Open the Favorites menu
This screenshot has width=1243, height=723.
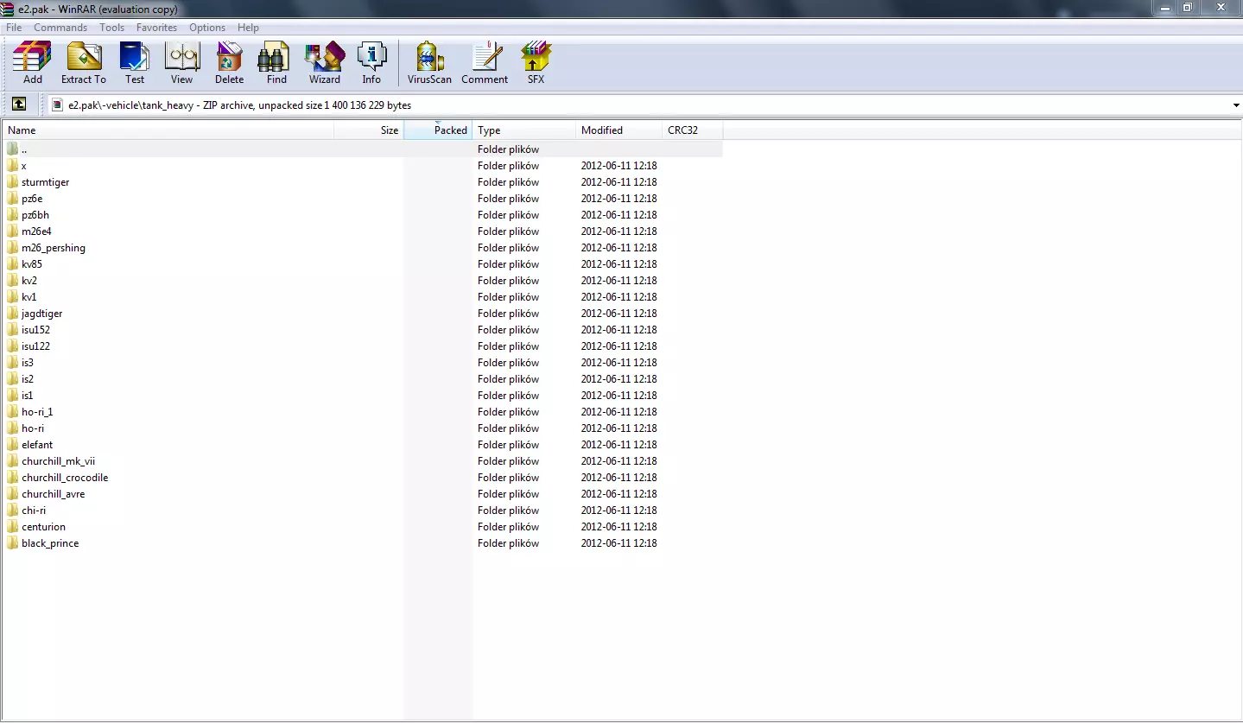click(x=156, y=28)
